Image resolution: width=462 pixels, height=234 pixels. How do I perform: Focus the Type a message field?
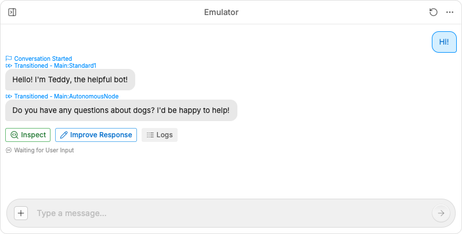[230, 213]
